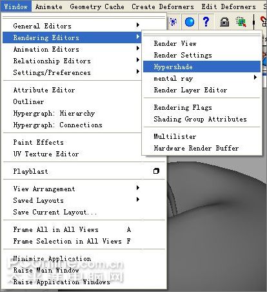267x292 pixels.
Task: Open the Attribute Editor
Action: [x=72, y=90]
